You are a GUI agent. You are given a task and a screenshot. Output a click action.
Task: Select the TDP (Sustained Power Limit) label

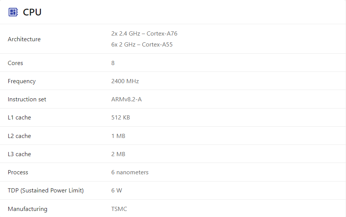click(46, 191)
